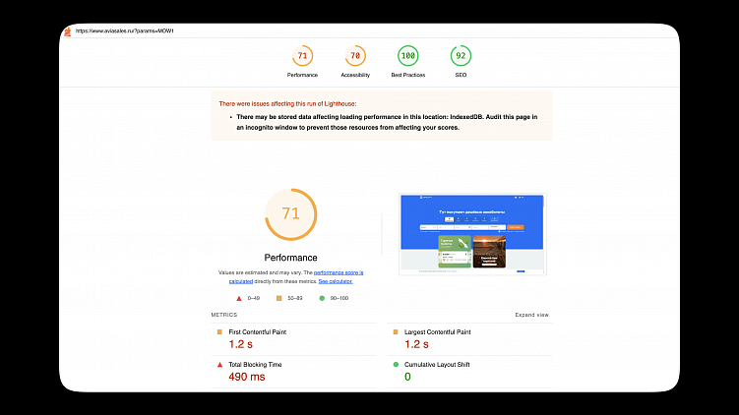739x415 pixels.
Task: Click the large 'Performance' section title
Action: pyautogui.click(x=291, y=258)
